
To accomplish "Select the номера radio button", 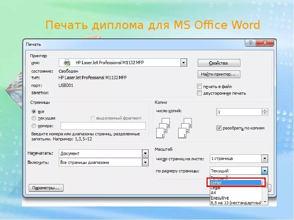I will [34, 126].
